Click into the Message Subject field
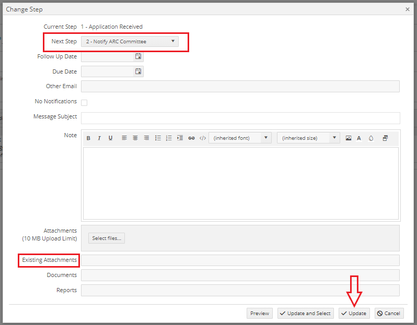Screen dimensions: 417x325 coord(240,118)
